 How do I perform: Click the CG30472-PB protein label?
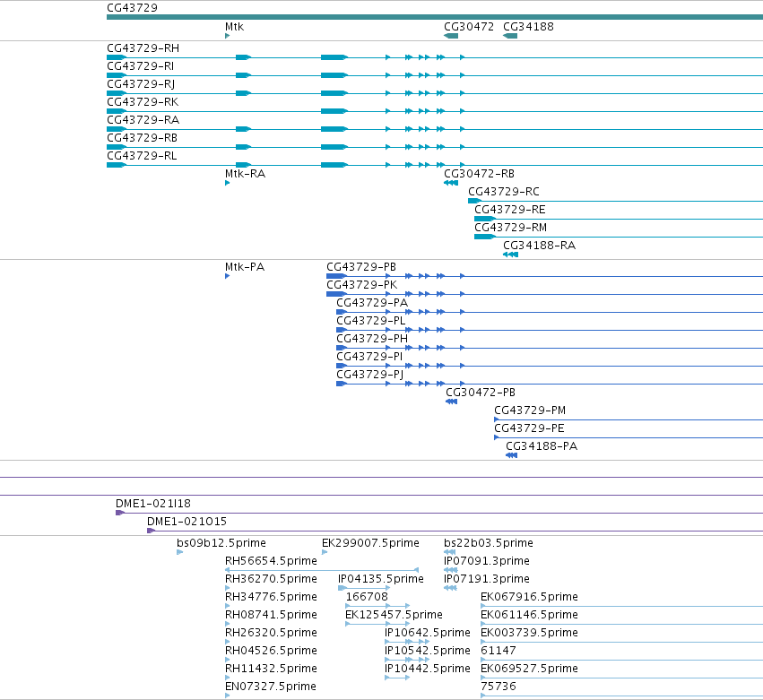pos(481,393)
